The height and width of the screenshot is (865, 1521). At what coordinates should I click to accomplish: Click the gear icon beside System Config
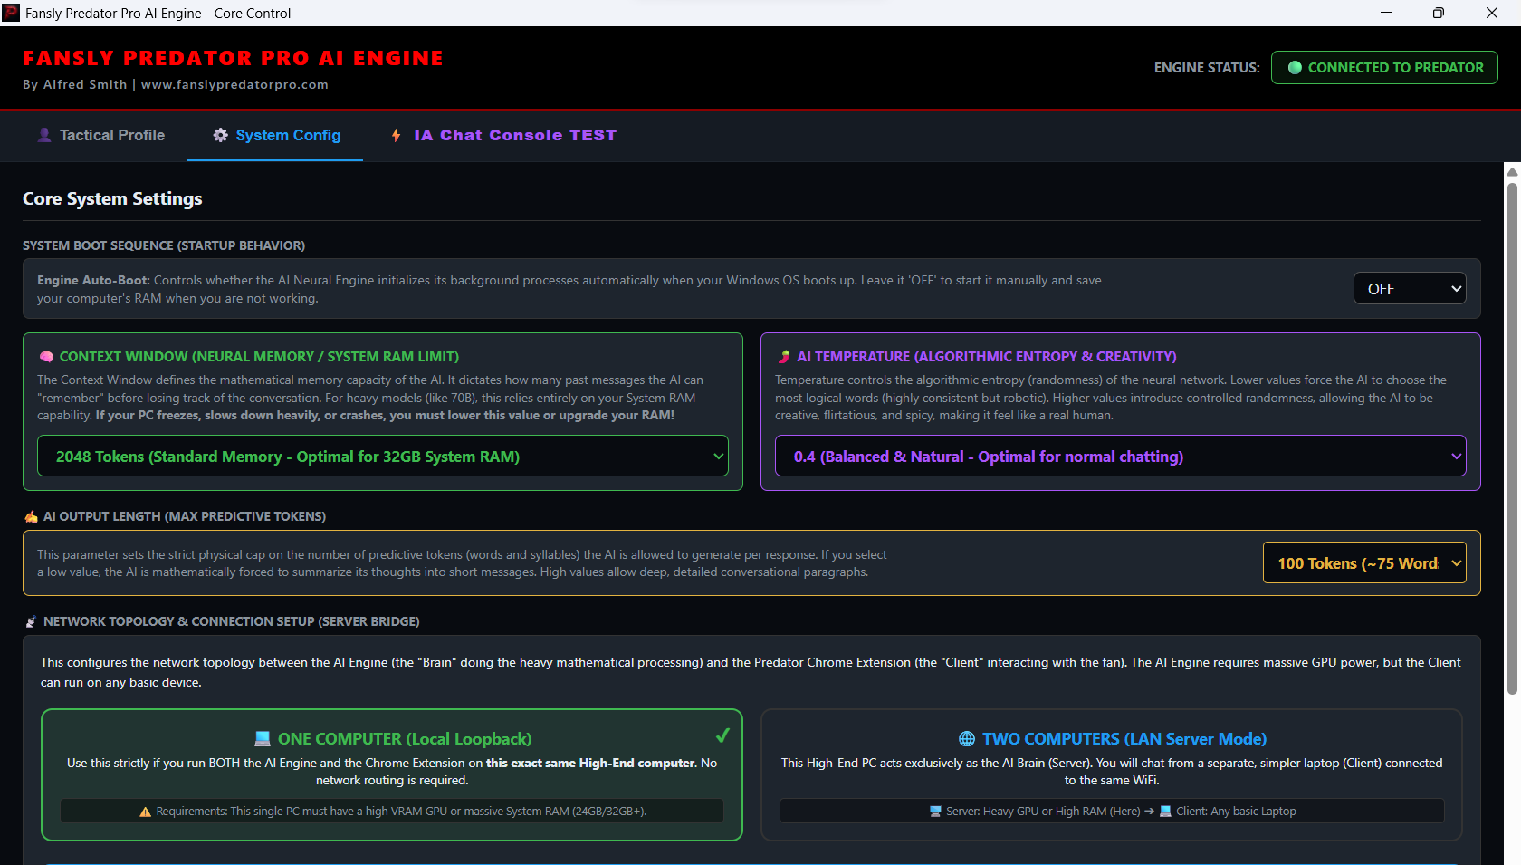tap(220, 135)
